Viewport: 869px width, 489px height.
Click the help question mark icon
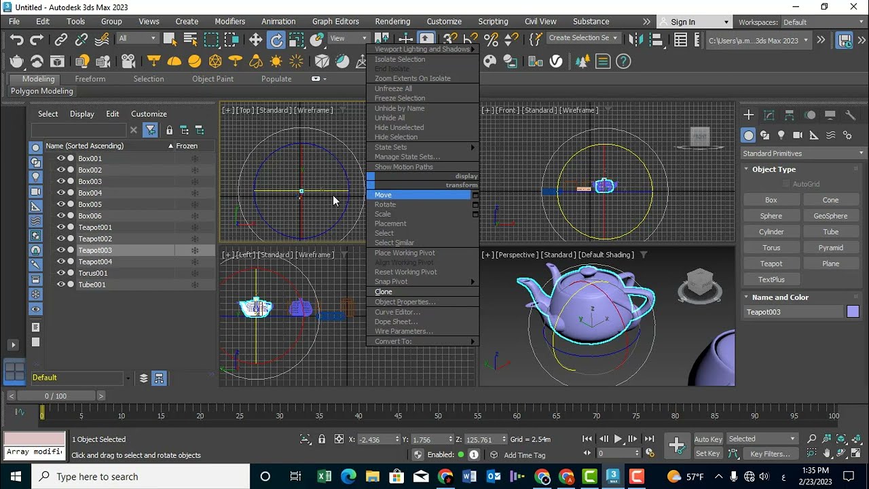623,62
